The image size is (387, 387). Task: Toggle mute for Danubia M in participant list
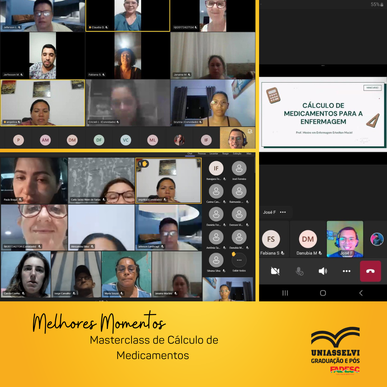248,247
